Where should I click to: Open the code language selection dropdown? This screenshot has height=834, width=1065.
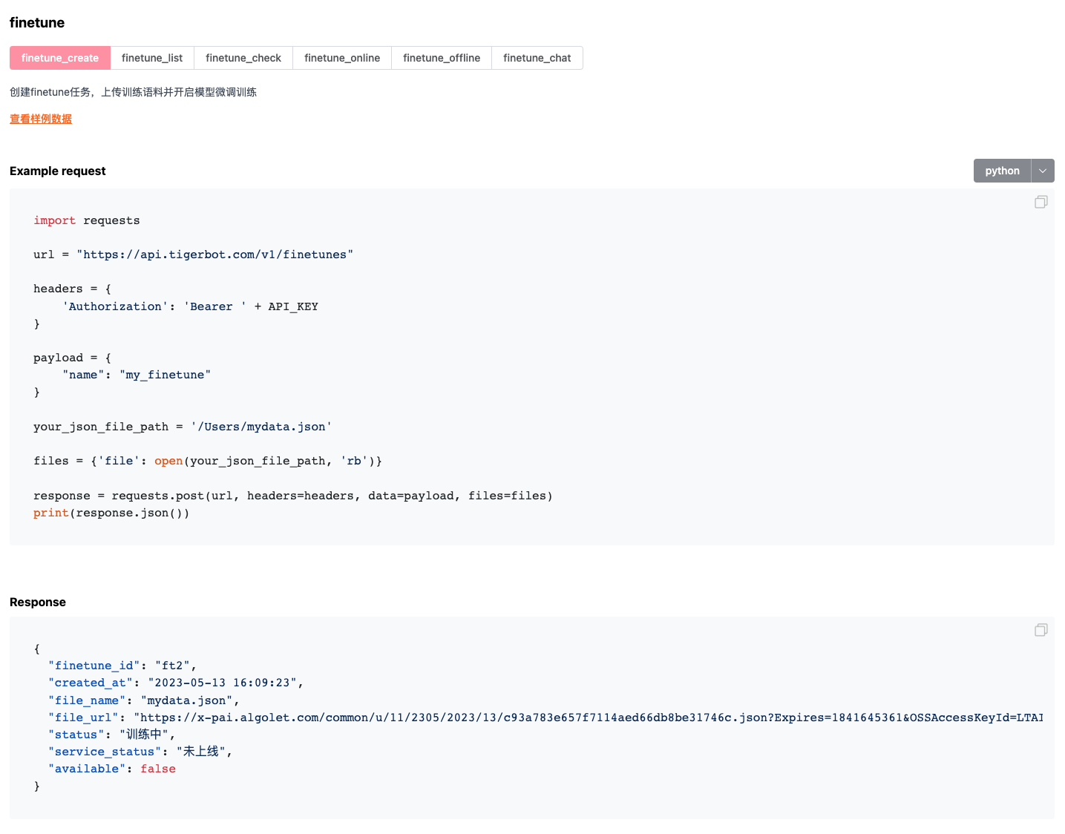point(1043,170)
